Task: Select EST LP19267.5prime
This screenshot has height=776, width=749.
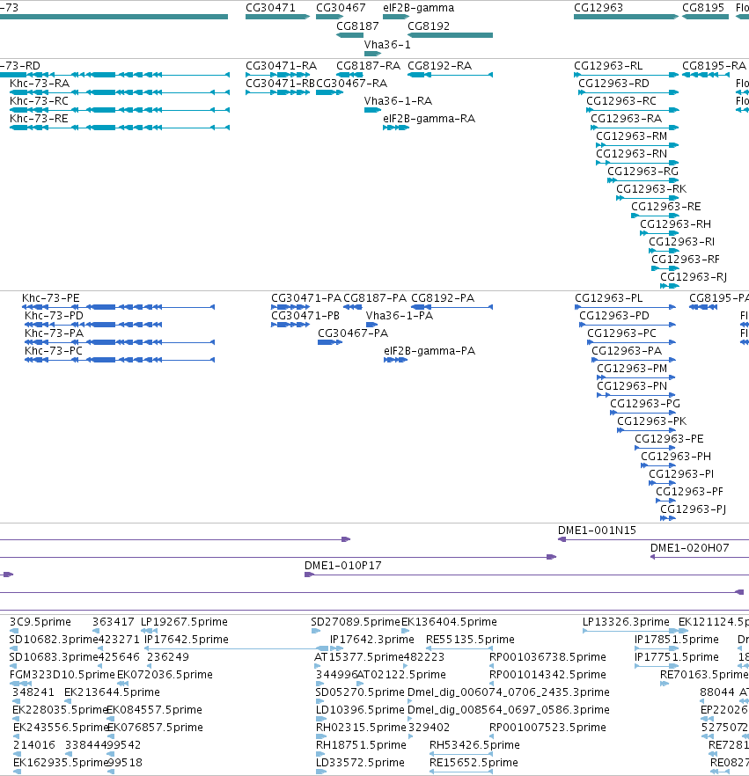Action: pos(184,622)
